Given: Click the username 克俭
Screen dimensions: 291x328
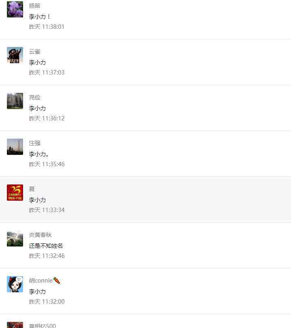Looking at the screenshot, I should (x=34, y=97).
